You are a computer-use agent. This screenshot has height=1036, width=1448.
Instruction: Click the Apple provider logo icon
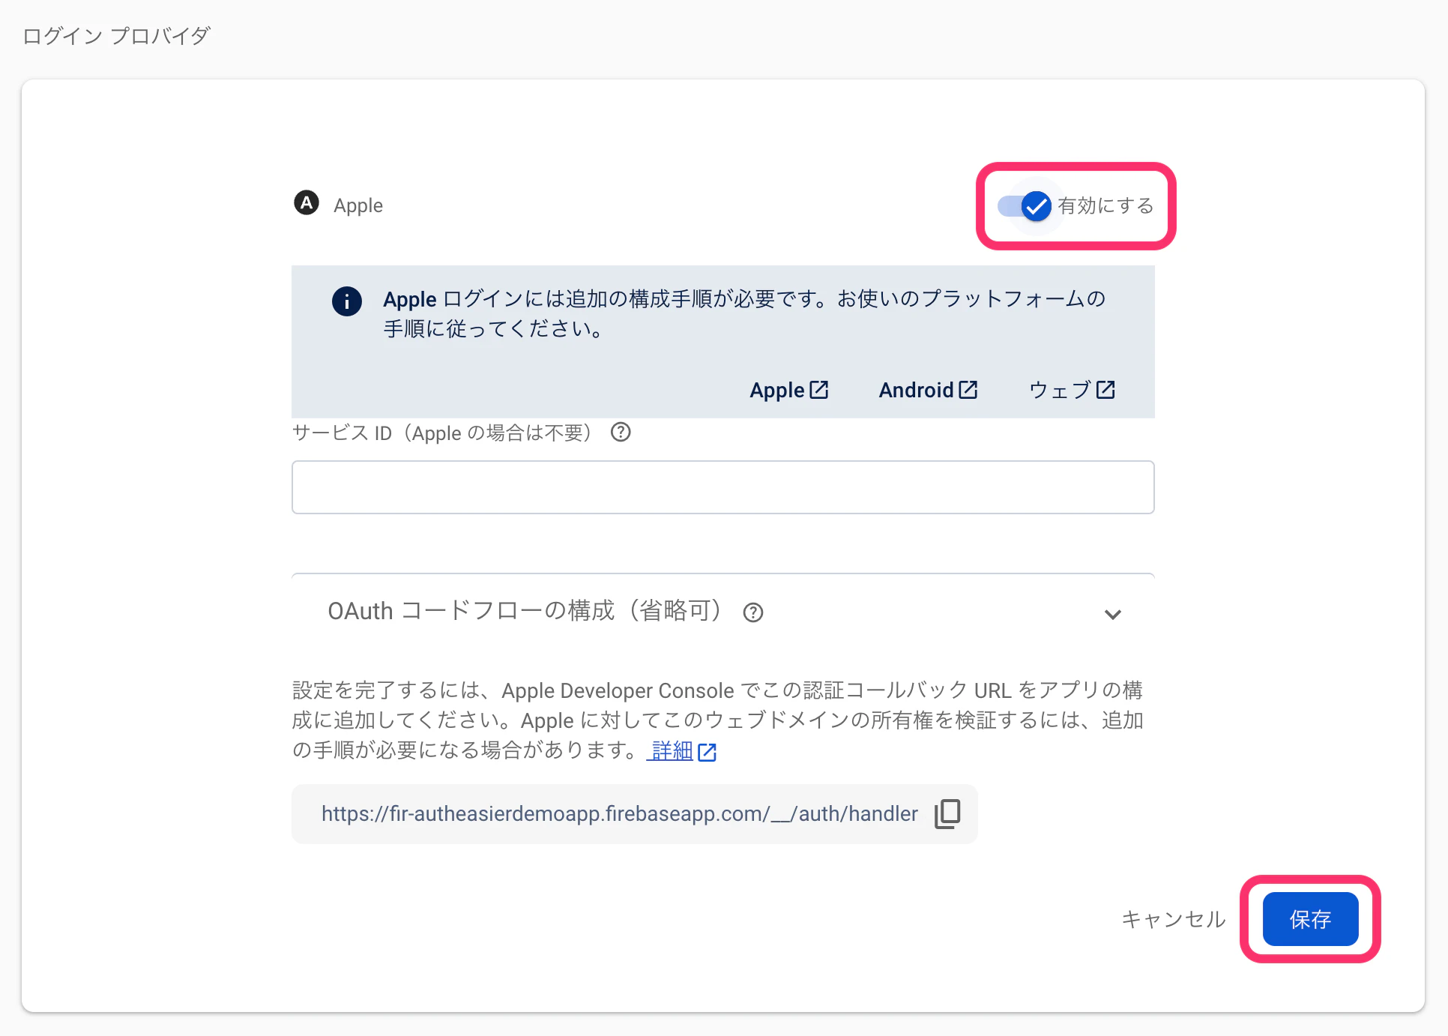pos(307,203)
